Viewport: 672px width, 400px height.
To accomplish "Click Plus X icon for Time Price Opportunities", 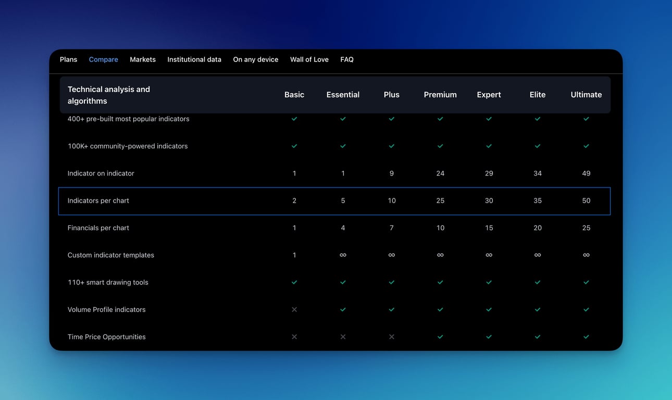I will point(391,337).
